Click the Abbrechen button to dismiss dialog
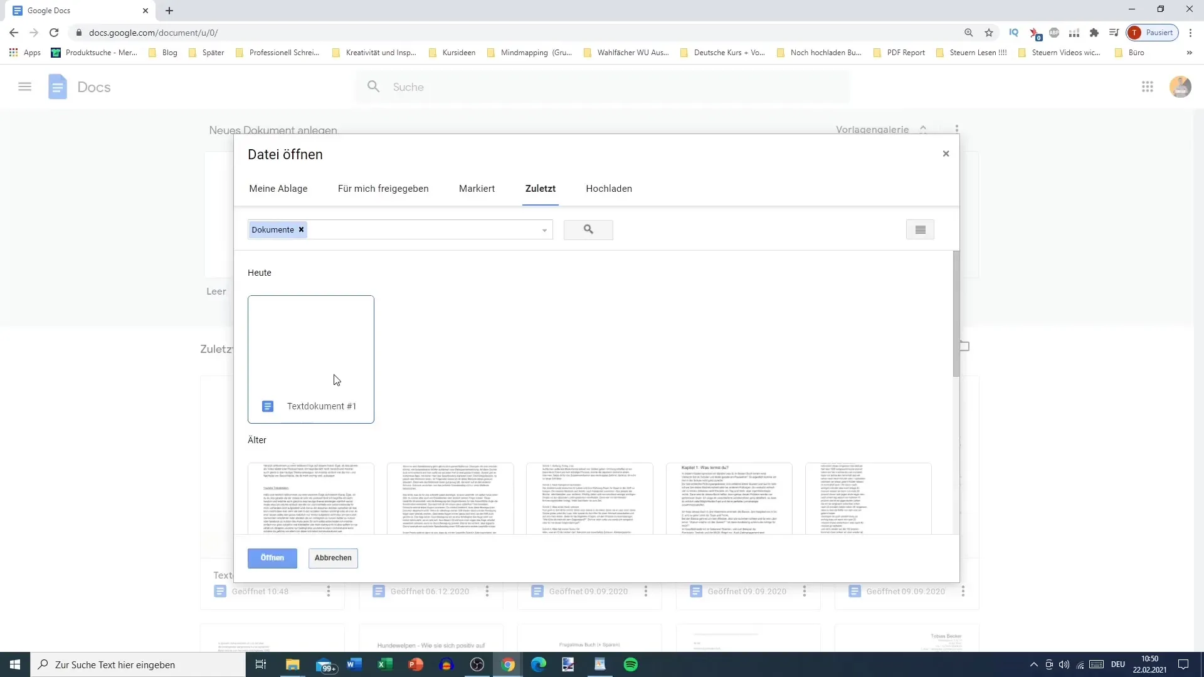Screen dimensions: 1204x677 [x=333, y=557]
